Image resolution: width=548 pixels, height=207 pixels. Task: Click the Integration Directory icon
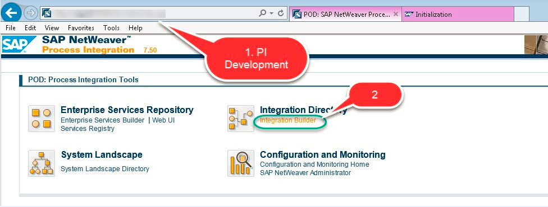pos(241,119)
